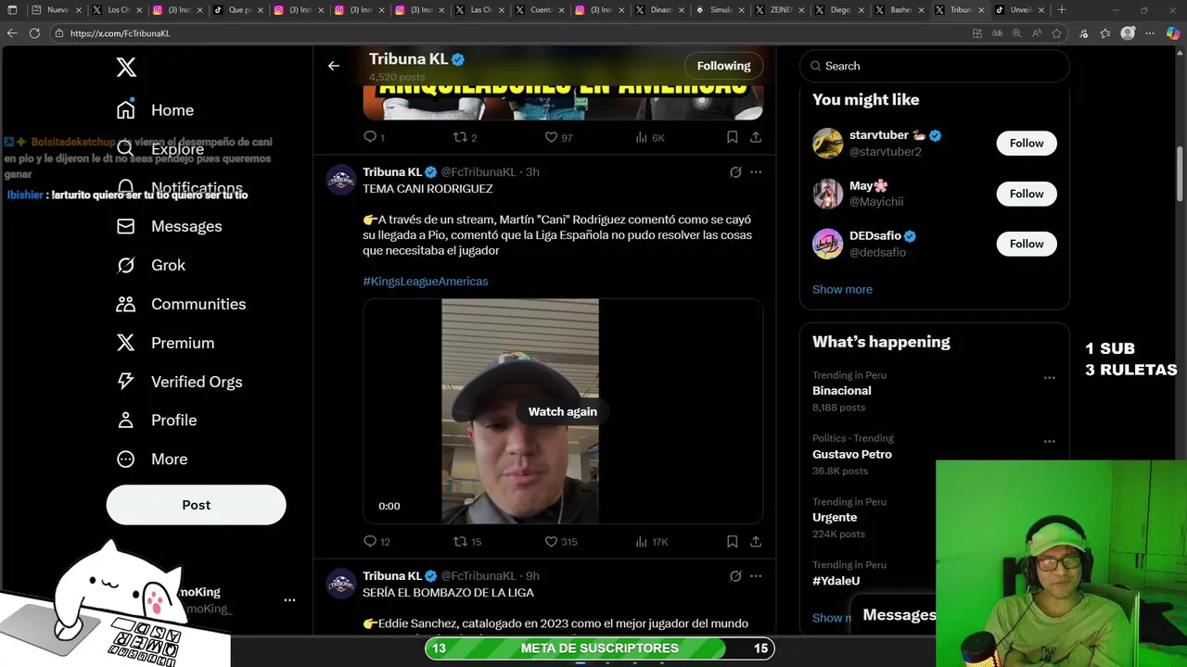Viewport: 1187px width, 667px height.
Task: Open browser profile avatar
Action: tap(1128, 32)
